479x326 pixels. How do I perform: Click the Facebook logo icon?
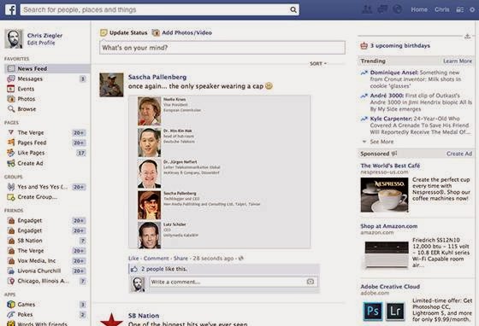[x=10, y=9]
